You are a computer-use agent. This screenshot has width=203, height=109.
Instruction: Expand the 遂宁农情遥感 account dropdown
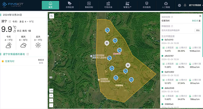[x=196, y=5]
